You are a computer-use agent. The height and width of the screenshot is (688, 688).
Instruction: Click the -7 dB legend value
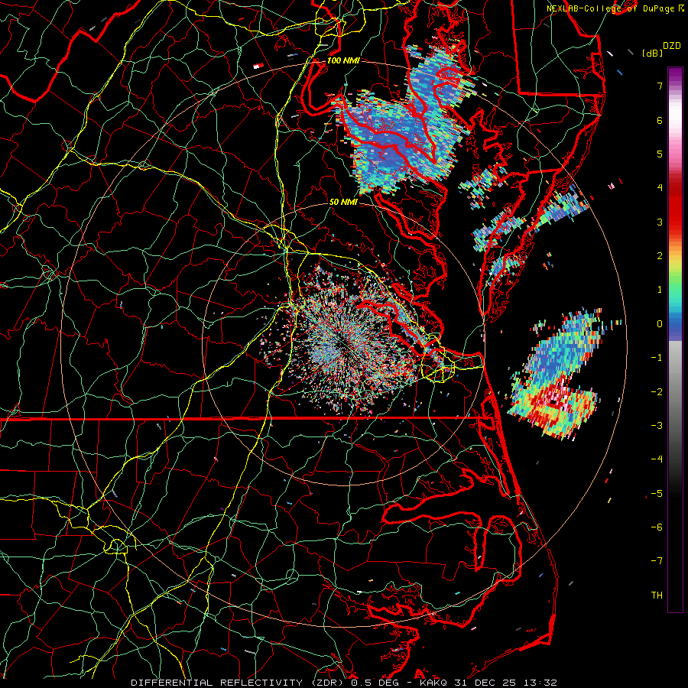coord(657,561)
